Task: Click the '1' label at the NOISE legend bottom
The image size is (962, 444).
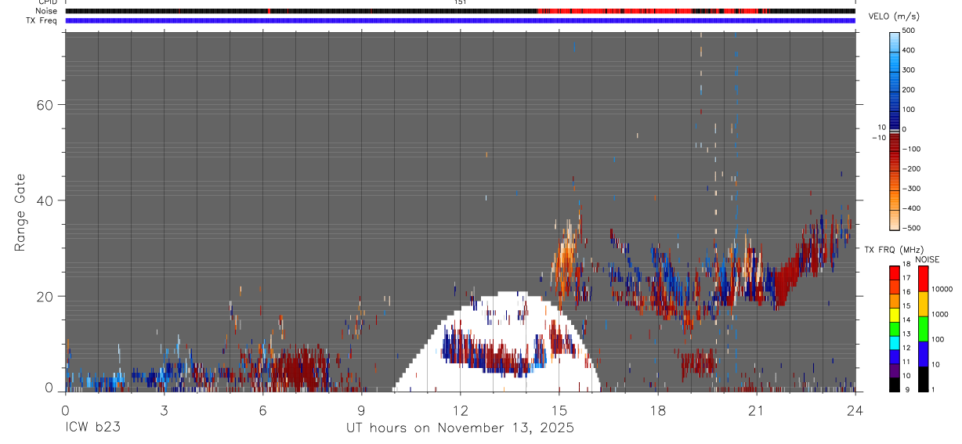Action: 934,390
